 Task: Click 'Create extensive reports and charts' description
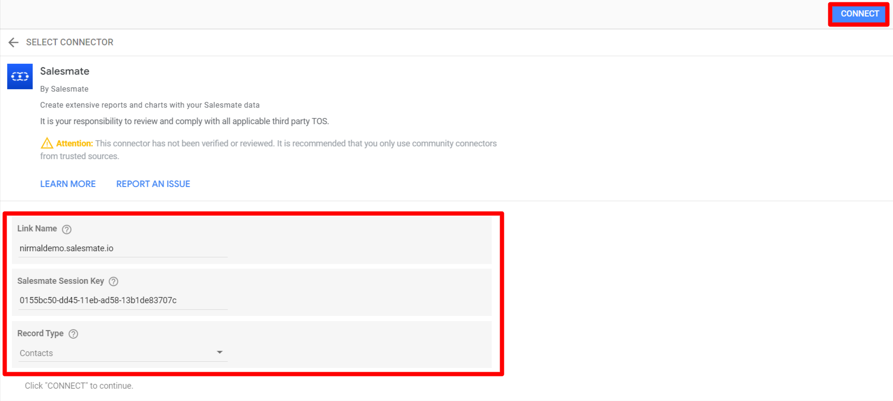[150, 105]
